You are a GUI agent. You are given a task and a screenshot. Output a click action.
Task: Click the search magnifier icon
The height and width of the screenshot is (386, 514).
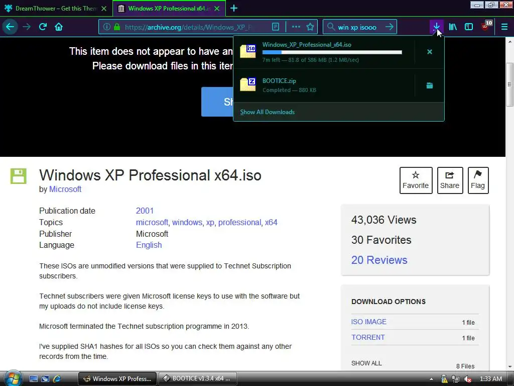[331, 27]
